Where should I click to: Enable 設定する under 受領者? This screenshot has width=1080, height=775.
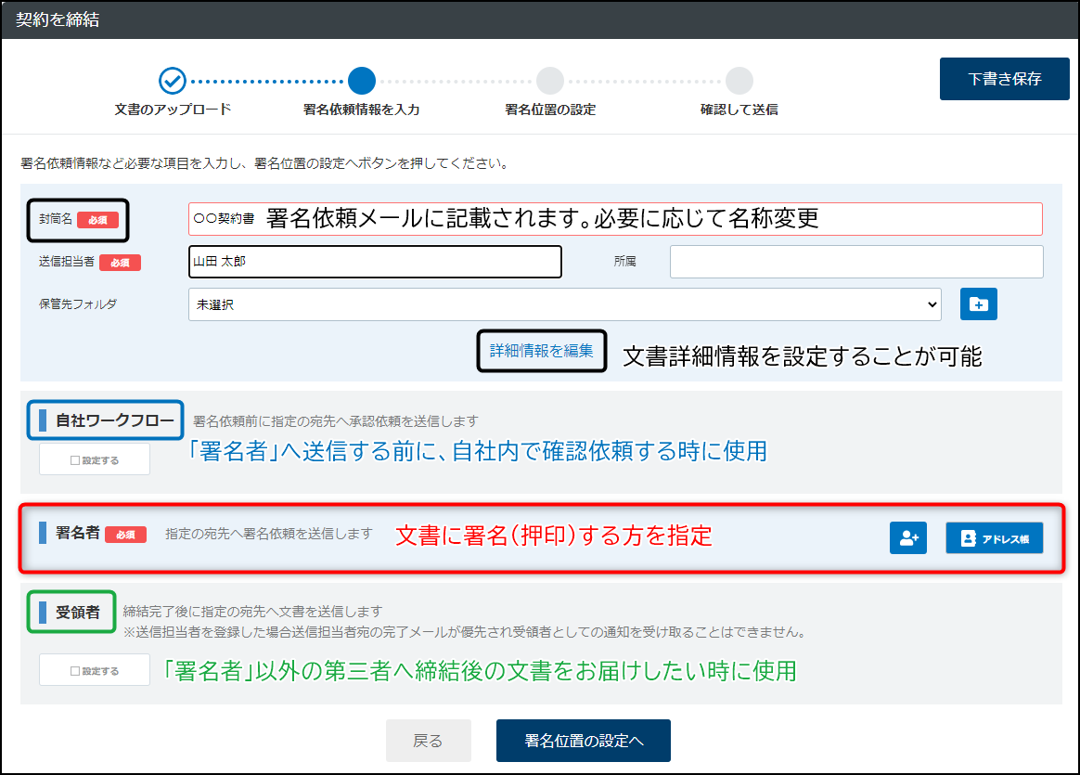95,670
